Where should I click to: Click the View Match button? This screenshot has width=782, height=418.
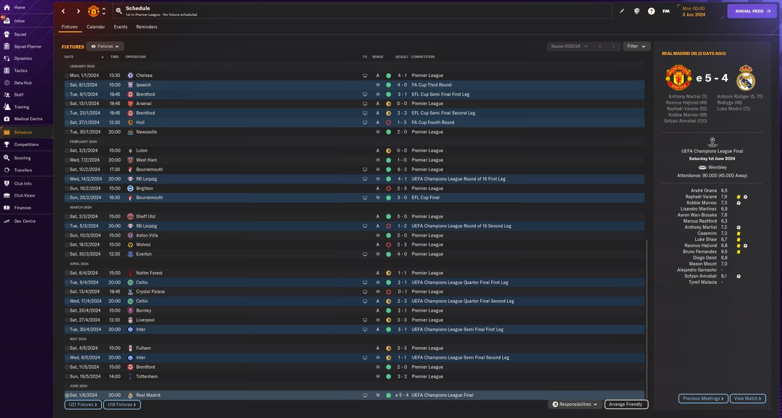(747, 398)
